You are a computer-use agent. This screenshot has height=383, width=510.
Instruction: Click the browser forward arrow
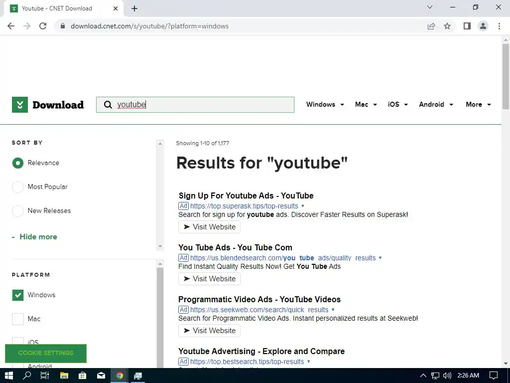pos(27,26)
